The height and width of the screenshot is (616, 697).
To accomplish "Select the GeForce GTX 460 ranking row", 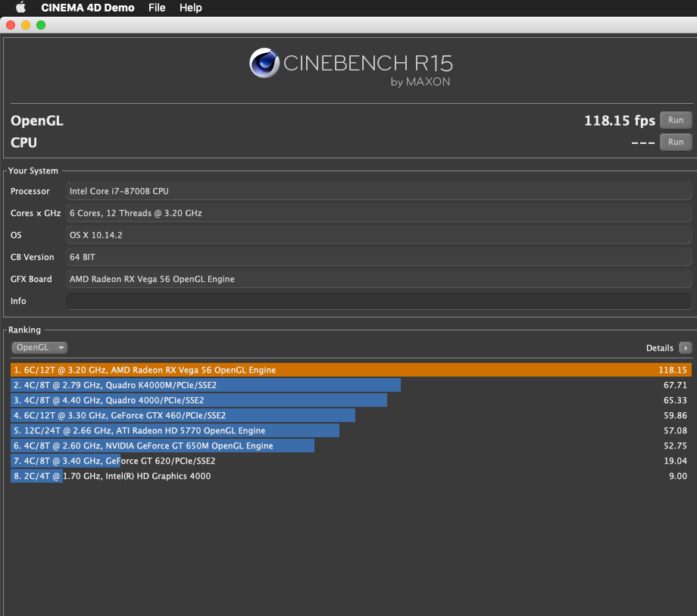I will tap(352, 415).
